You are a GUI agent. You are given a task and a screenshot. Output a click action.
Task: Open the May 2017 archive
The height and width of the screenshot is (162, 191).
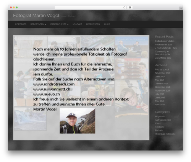(160, 80)
